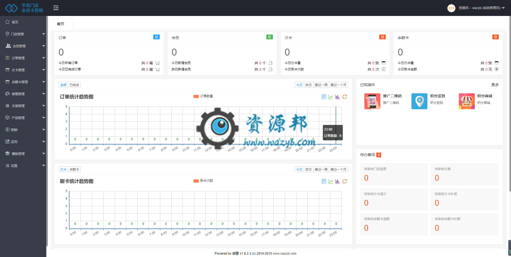
Task: Switch swipe chart to bar graph icon
Action: [x=337, y=181]
